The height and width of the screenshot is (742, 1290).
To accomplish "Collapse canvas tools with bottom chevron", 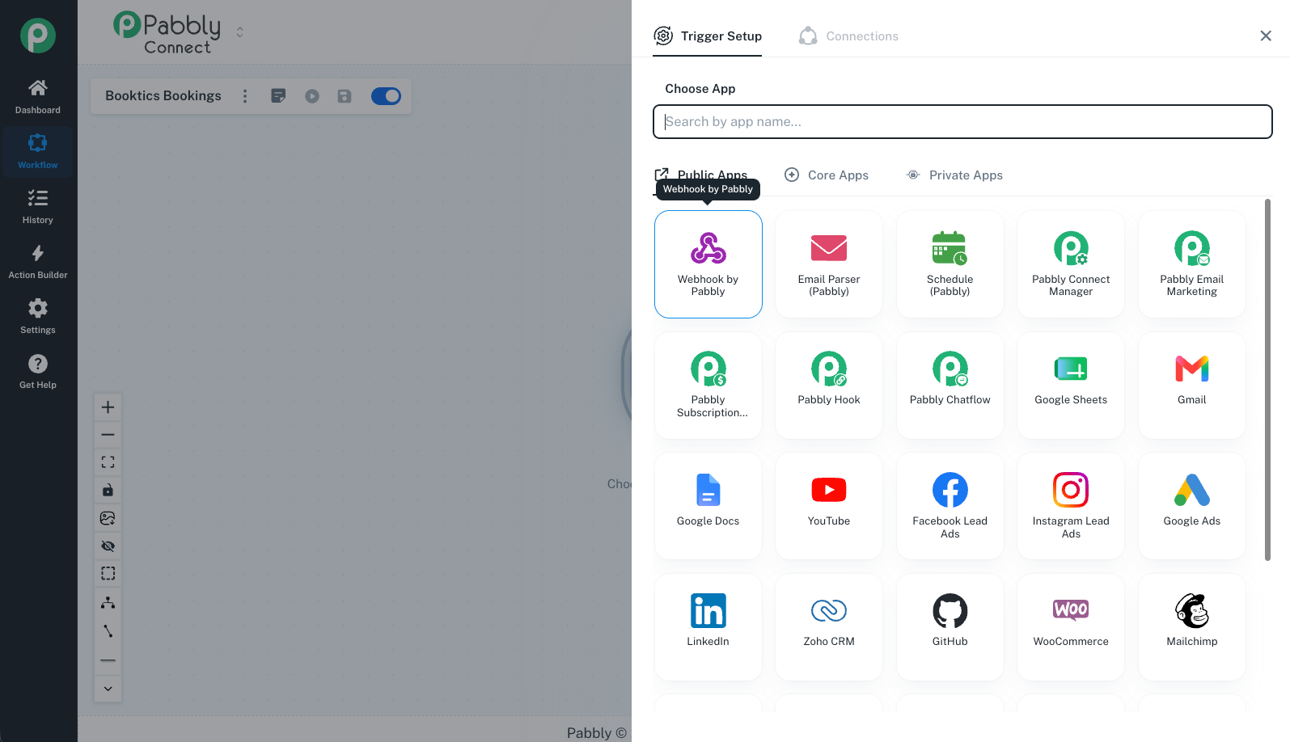I will click(108, 689).
